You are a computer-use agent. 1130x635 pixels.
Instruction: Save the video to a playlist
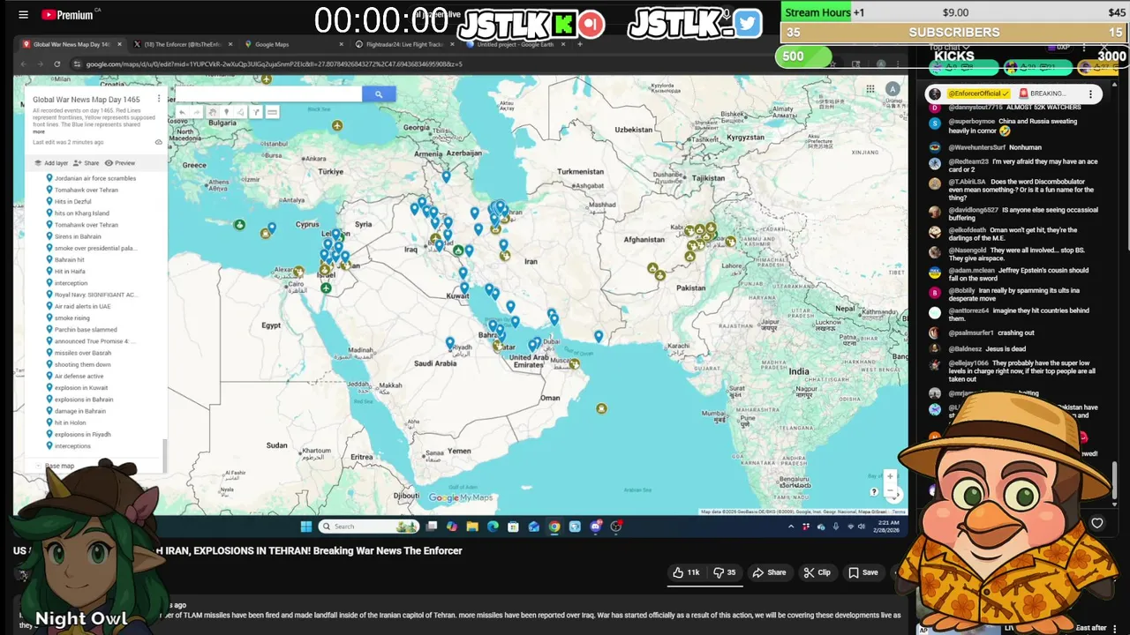863,572
